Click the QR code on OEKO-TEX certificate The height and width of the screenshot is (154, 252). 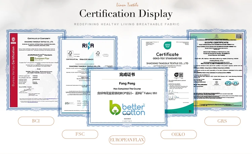click(181, 75)
